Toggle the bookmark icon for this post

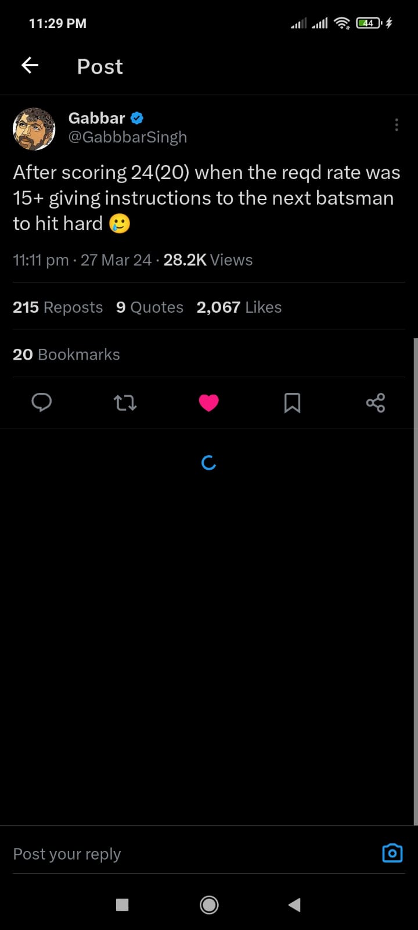292,402
